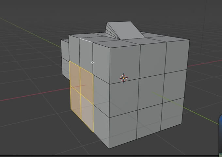
Task: Select the top-right face of the front side
Action: point(177,56)
